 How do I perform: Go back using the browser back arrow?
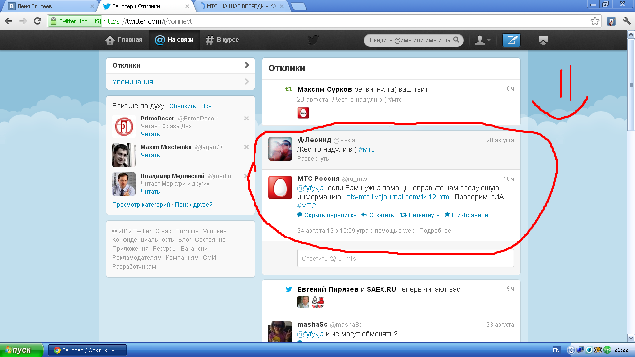8,21
